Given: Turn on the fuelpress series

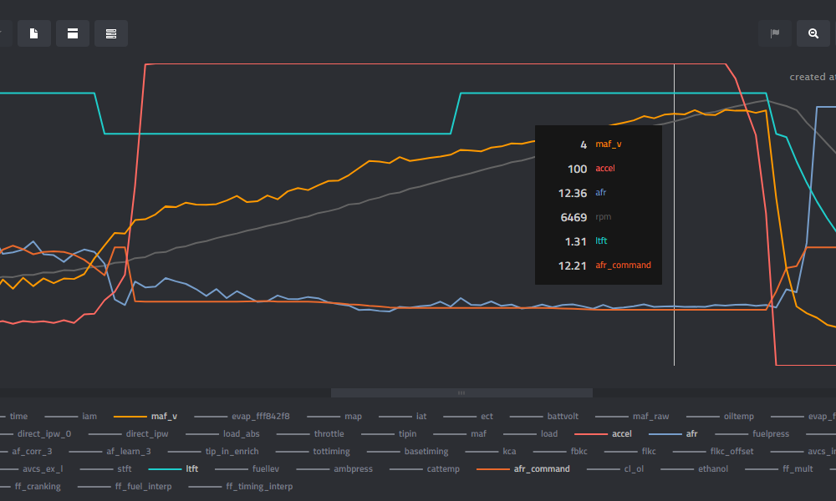Looking at the screenshot, I should 770,433.
